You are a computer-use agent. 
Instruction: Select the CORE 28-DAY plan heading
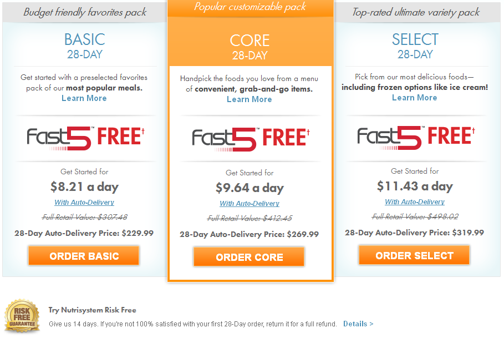point(250,47)
